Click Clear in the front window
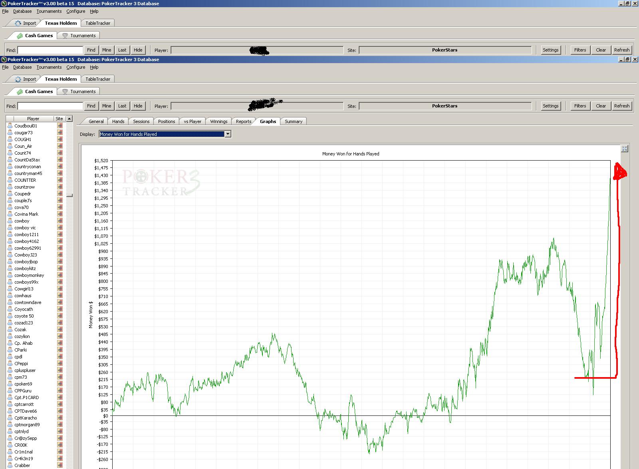This screenshot has height=469, width=639. coord(601,106)
